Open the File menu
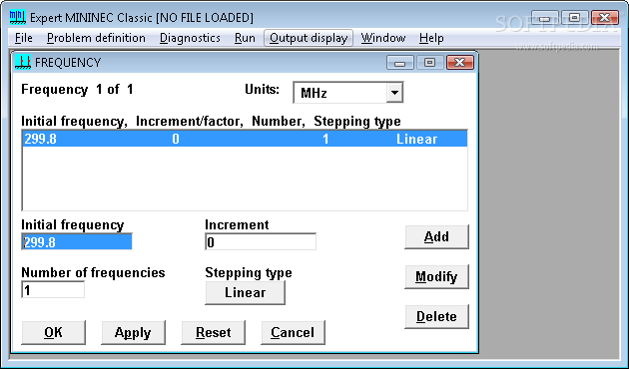Viewport: 629px width, 369px height. click(x=24, y=38)
